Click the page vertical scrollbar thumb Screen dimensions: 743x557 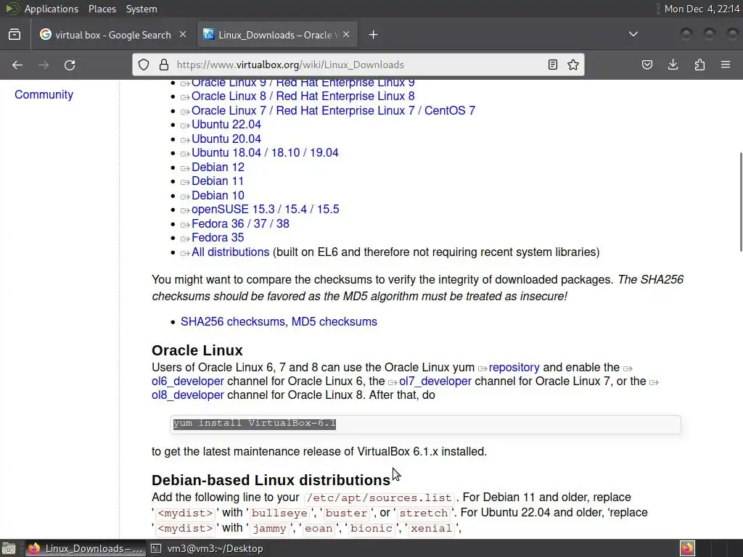tap(741, 202)
